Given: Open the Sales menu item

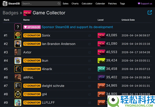Looking at the screenshot, I should click(65, 4).
